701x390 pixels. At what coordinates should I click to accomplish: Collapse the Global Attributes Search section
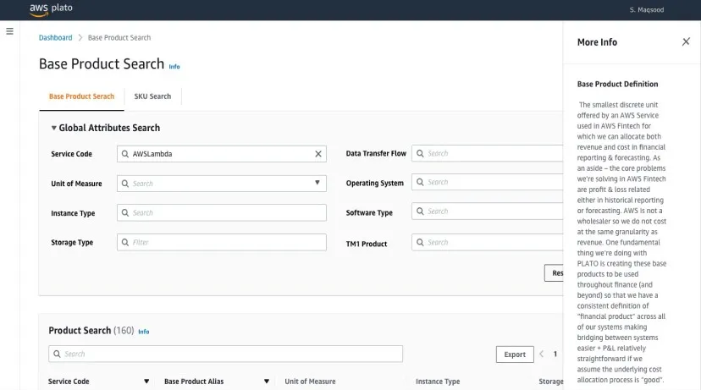point(53,128)
